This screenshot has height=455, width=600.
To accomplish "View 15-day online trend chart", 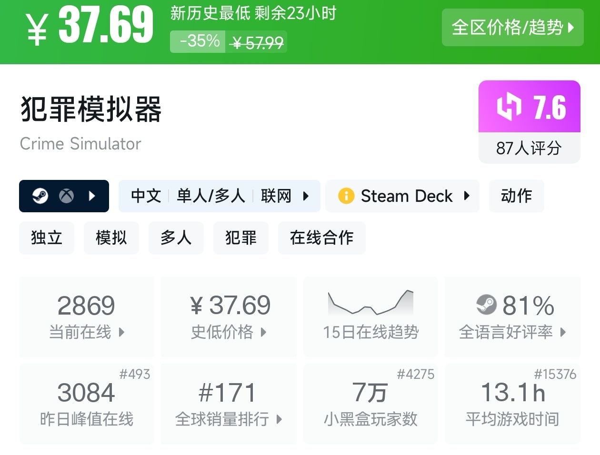I will (370, 317).
